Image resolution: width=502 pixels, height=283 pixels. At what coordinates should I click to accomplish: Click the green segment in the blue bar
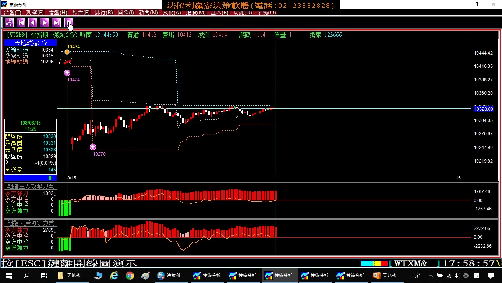(50, 178)
